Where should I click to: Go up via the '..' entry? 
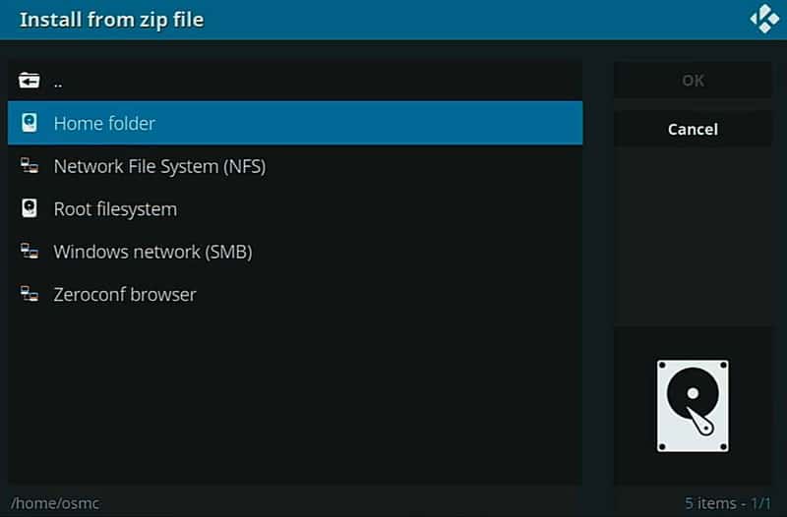pos(295,81)
